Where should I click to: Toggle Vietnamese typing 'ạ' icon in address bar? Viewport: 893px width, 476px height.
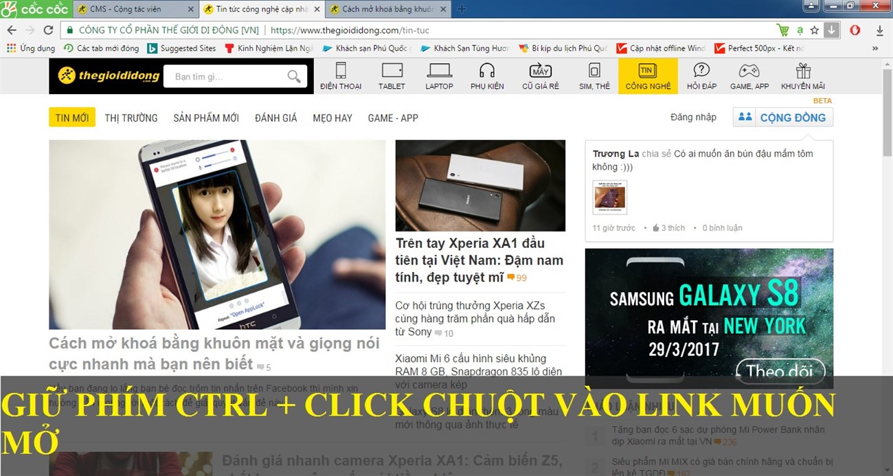coord(800,30)
